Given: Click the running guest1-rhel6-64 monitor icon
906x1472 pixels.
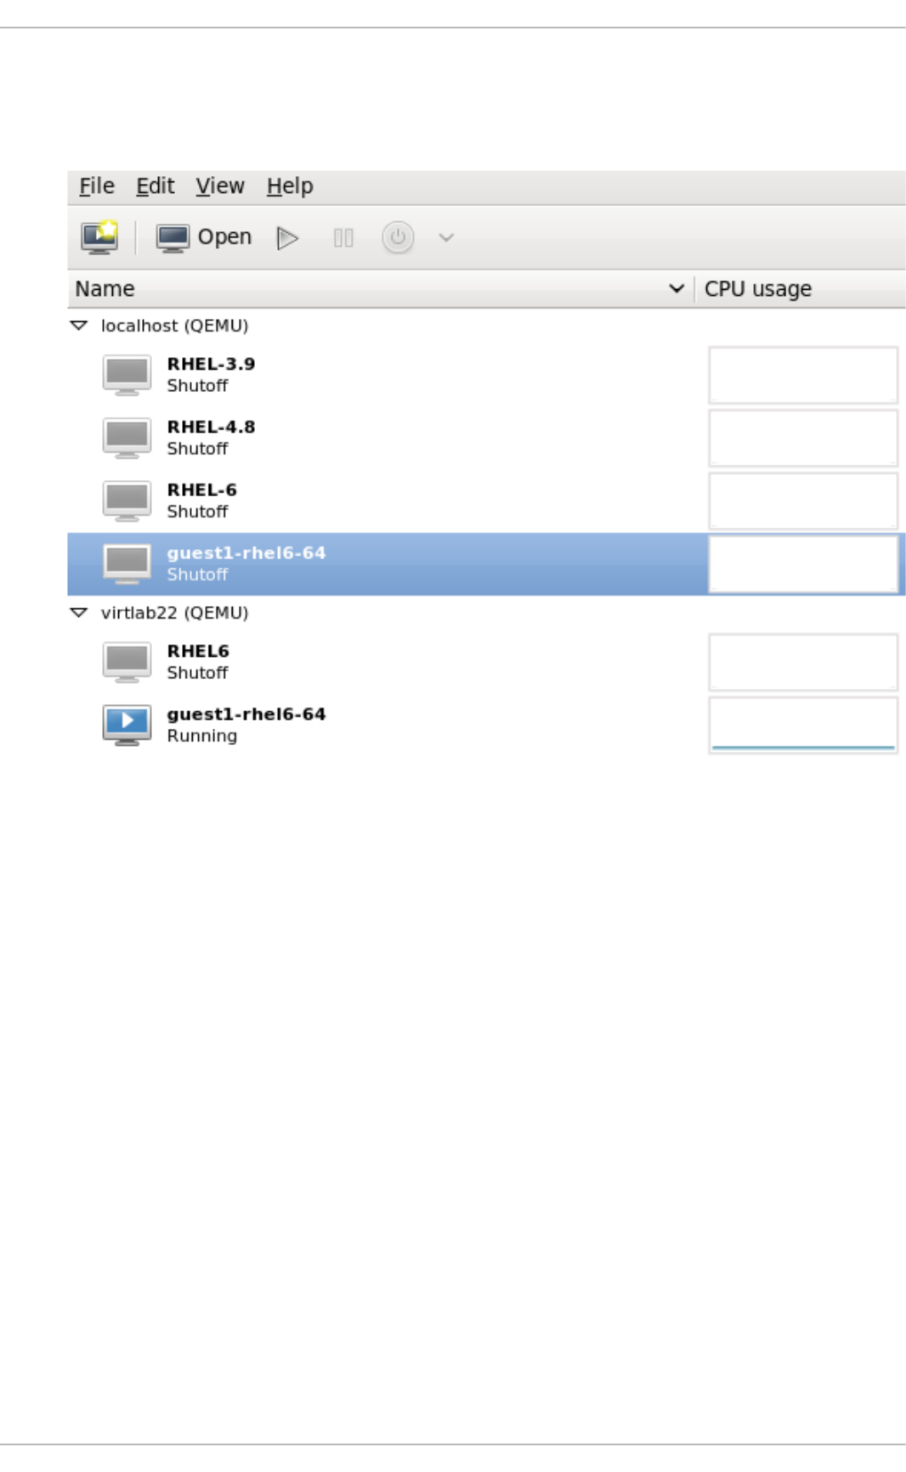Looking at the screenshot, I should [126, 724].
